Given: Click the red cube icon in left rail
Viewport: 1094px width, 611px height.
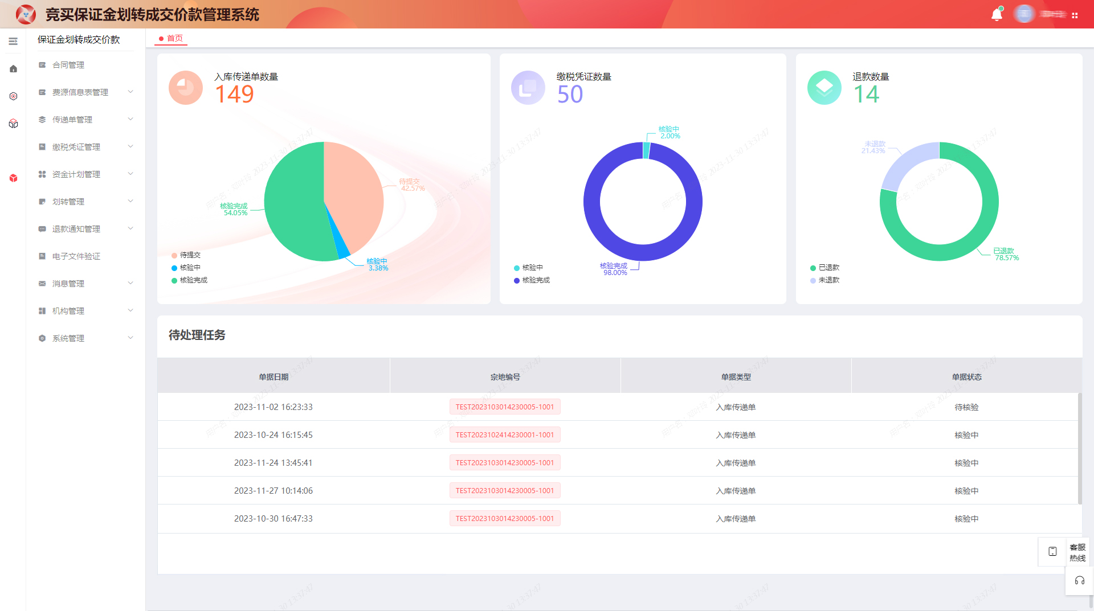Looking at the screenshot, I should click(13, 178).
